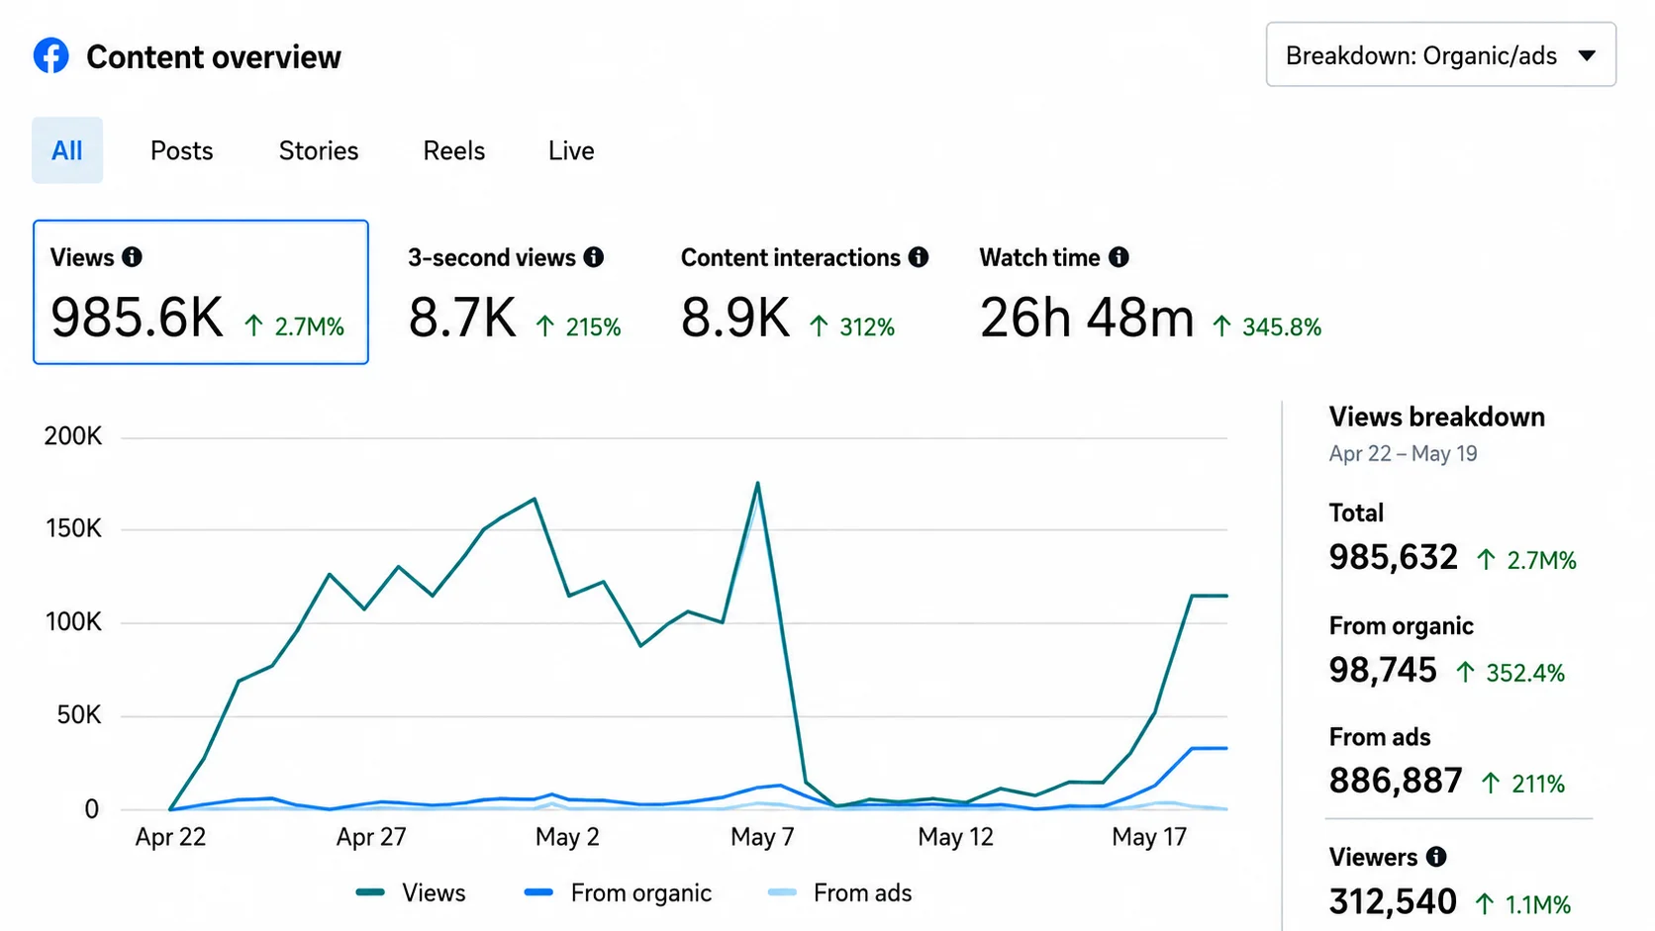Image resolution: width=1655 pixels, height=931 pixels.
Task: Select the All tab
Action: [x=67, y=150]
